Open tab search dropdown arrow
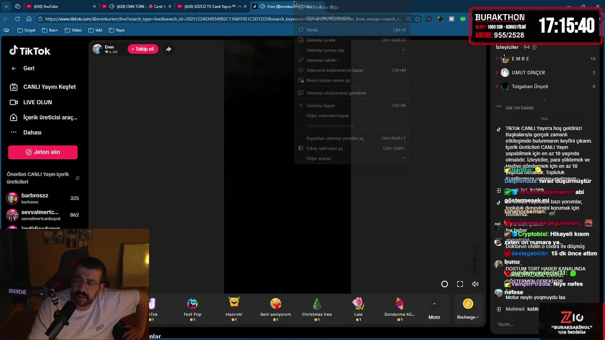 pyautogui.click(x=6, y=6)
